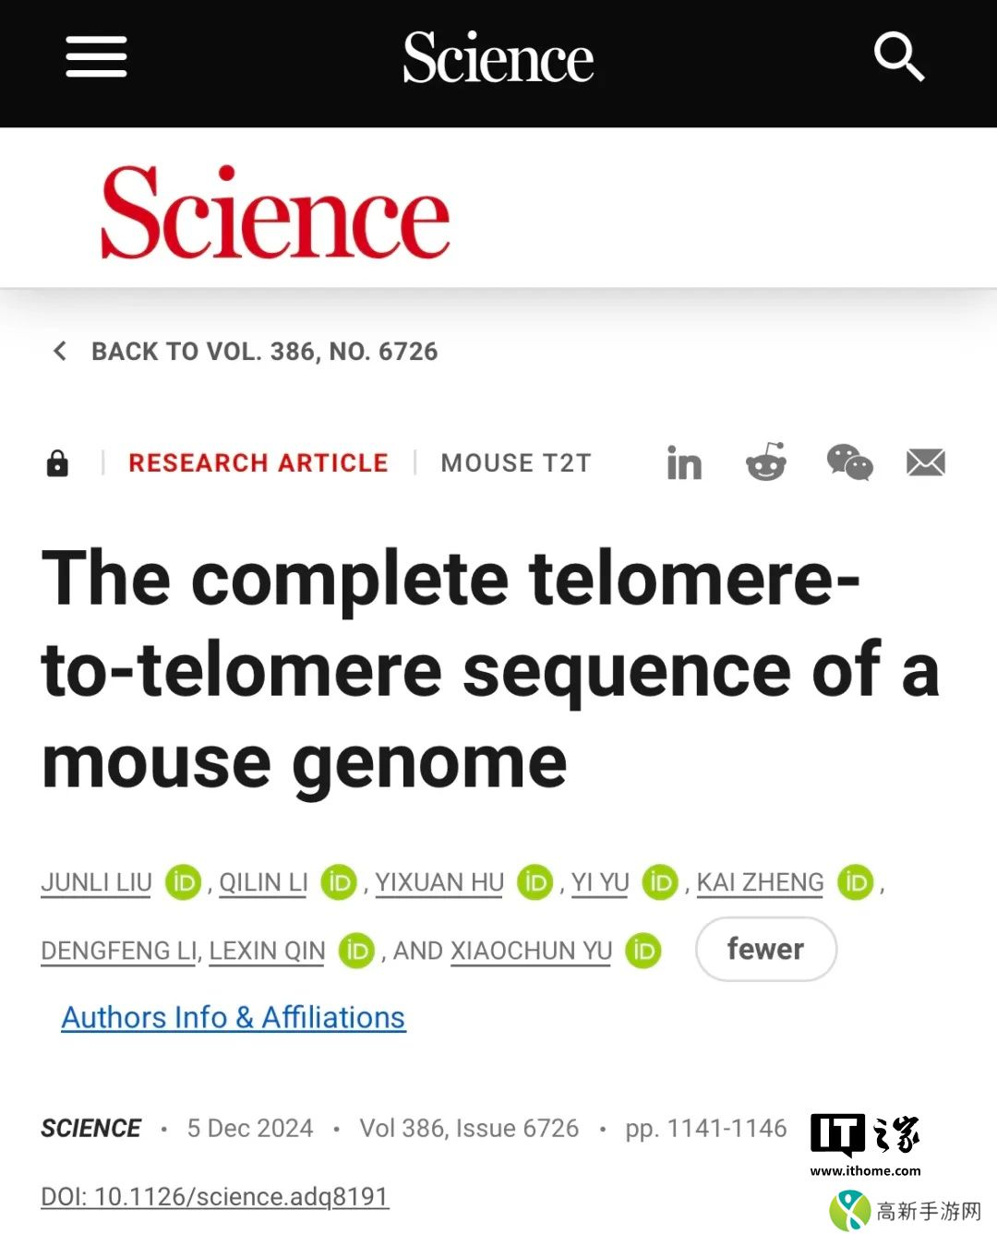Click the search magnifier icon
The width and height of the screenshot is (997, 1234).
pos(898,57)
